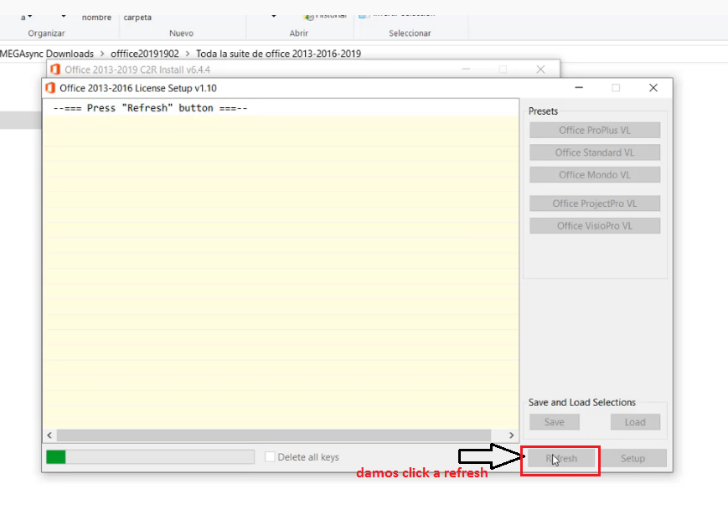The height and width of the screenshot is (520, 728).
Task: Click the Setup button
Action: tap(632, 458)
